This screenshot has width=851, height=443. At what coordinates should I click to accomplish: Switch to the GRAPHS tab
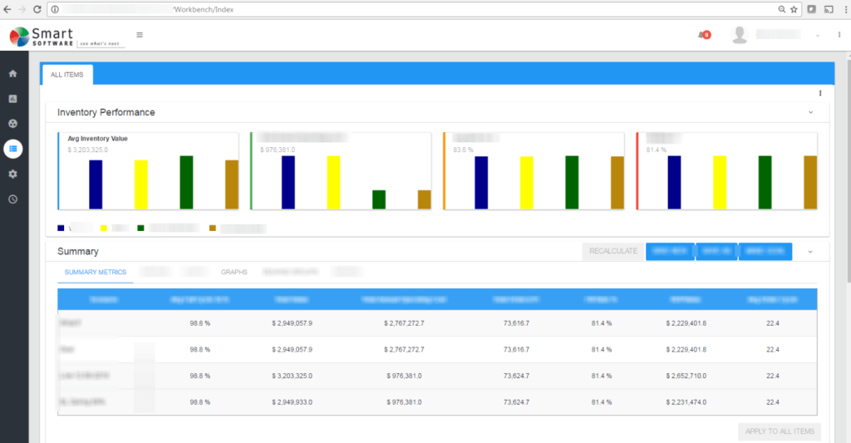coord(234,272)
